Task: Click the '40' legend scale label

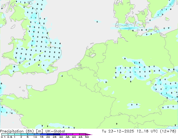Action: pyautogui.click(x=74, y=137)
